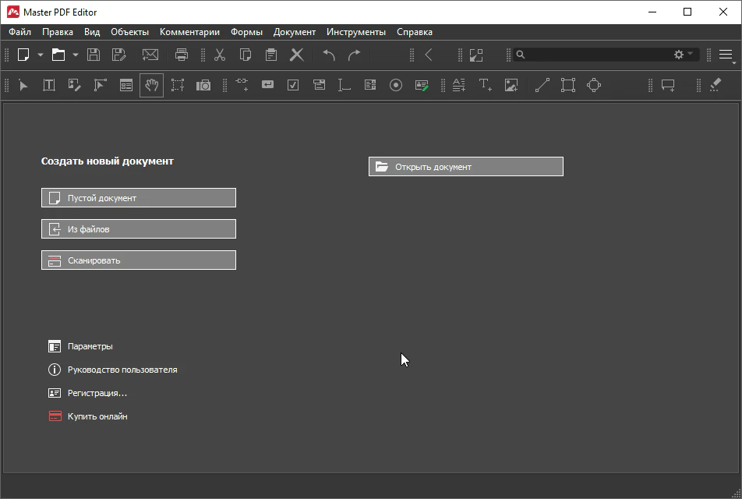The height and width of the screenshot is (499, 742).
Task: Click the link form tool icon
Action: point(242,85)
